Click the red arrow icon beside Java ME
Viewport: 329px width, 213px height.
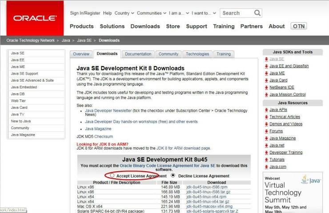coord(266,73)
